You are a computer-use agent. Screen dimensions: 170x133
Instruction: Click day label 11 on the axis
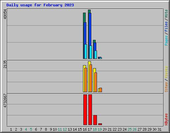(x=60, y=129)
